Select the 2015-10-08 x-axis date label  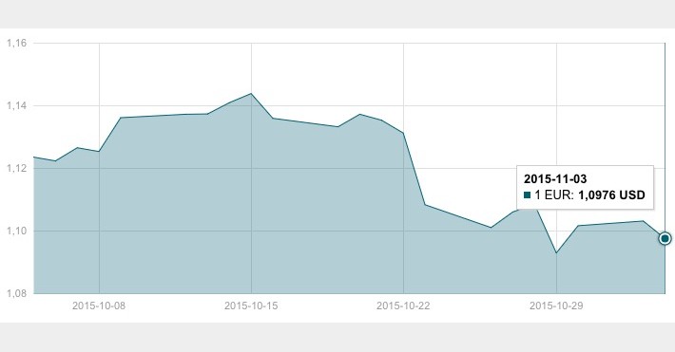click(x=99, y=306)
